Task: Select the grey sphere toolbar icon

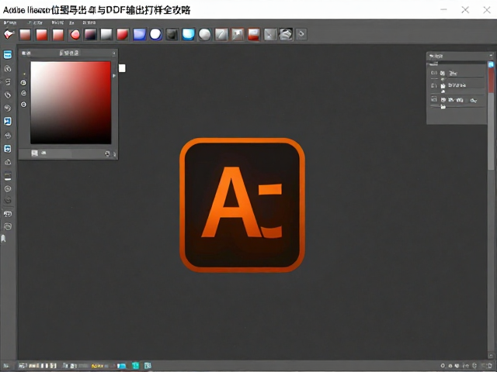Action: [205, 34]
